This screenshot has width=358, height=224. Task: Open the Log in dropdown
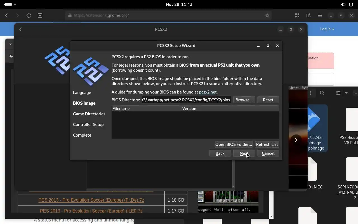tap(327, 29)
